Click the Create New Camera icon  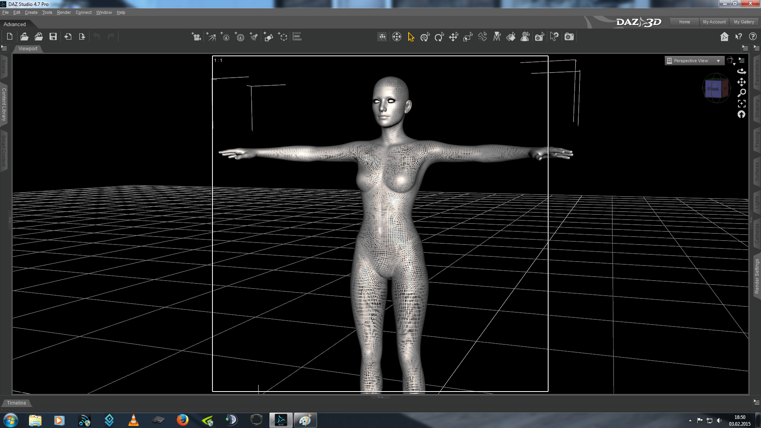click(x=196, y=37)
